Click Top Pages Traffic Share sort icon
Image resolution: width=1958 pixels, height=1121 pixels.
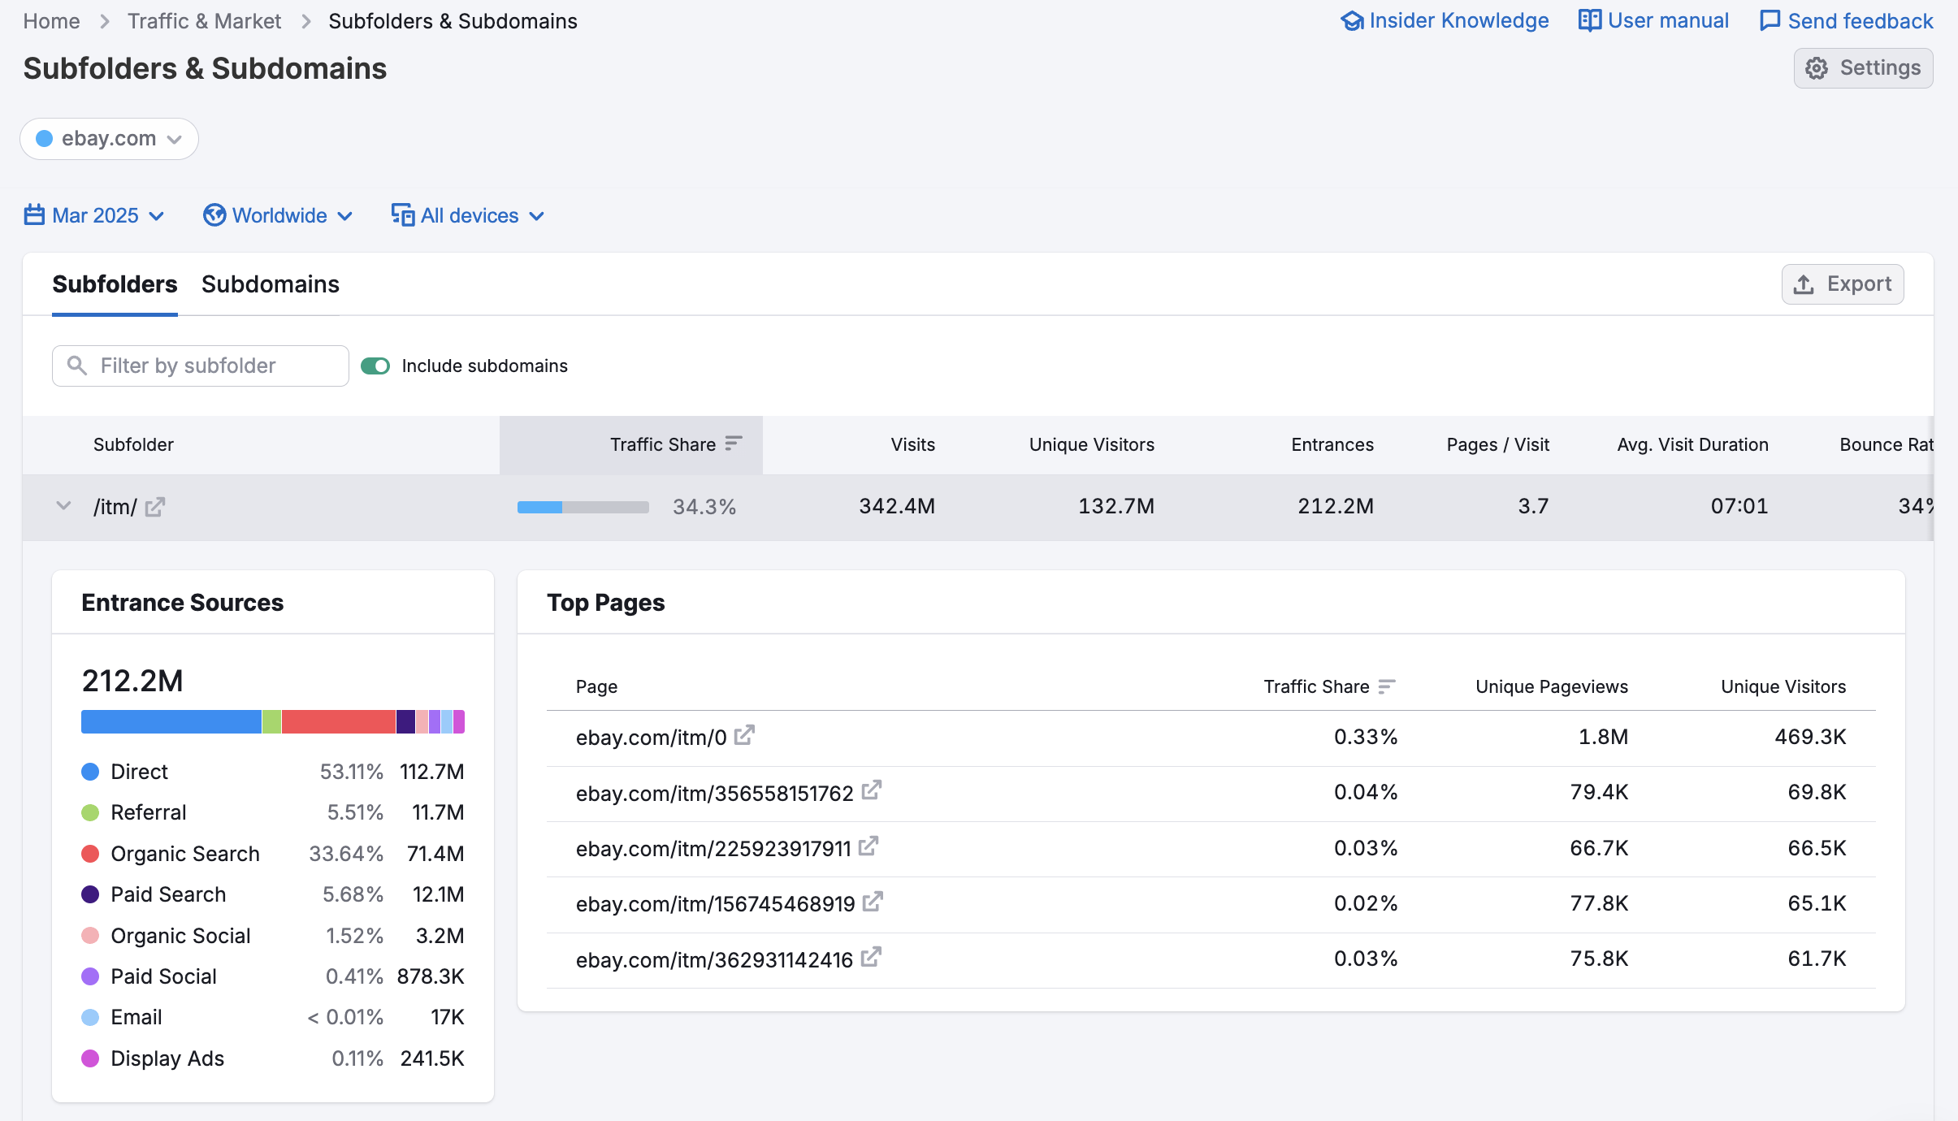[1387, 686]
